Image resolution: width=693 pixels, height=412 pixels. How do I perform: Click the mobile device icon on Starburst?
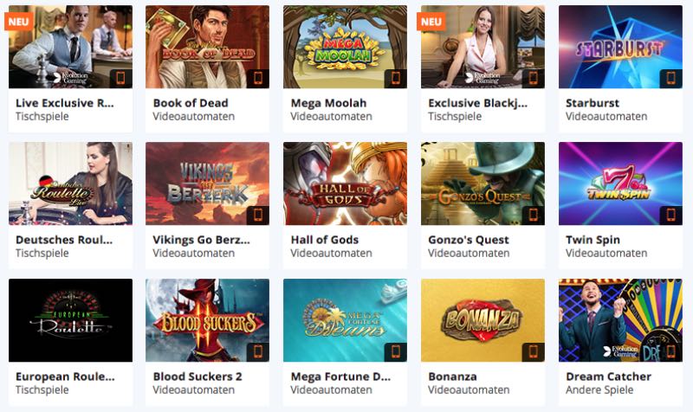[x=670, y=78]
